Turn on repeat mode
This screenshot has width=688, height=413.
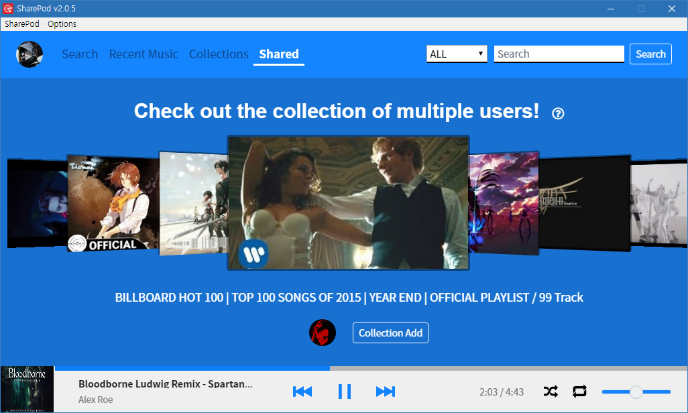click(x=579, y=391)
